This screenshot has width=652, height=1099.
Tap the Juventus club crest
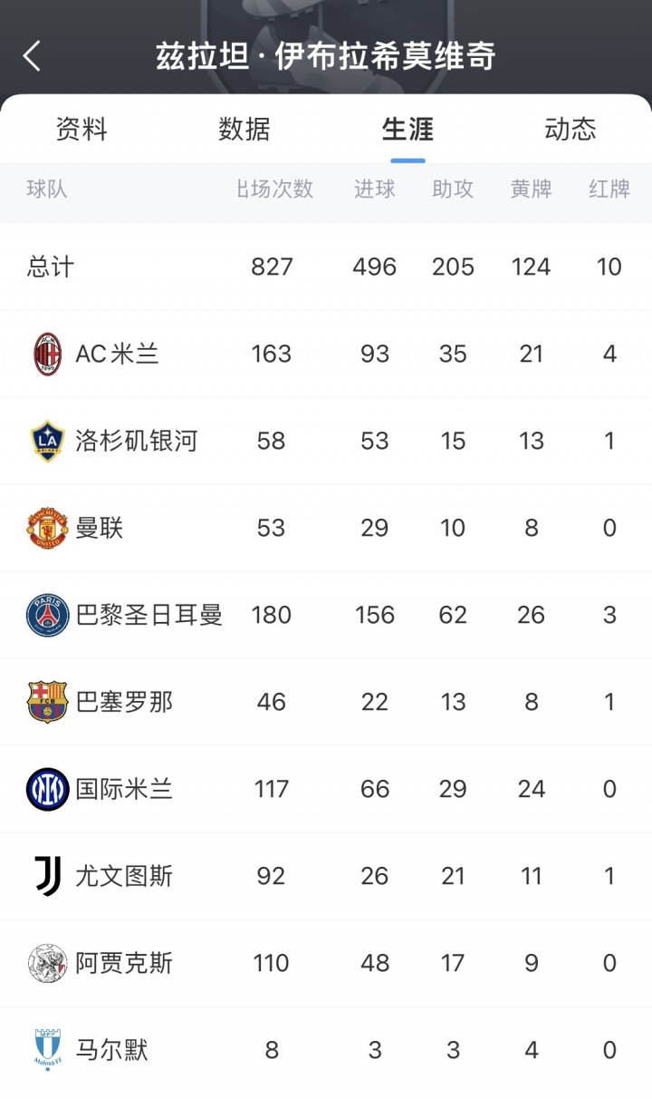coord(47,876)
